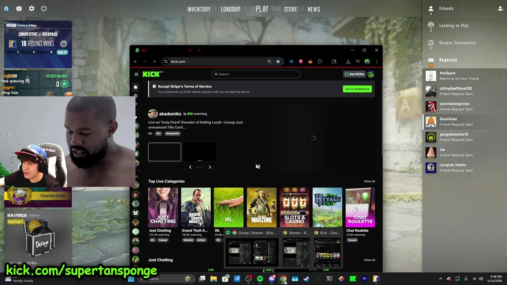Show next featured stream carousel arrow

[210, 167]
